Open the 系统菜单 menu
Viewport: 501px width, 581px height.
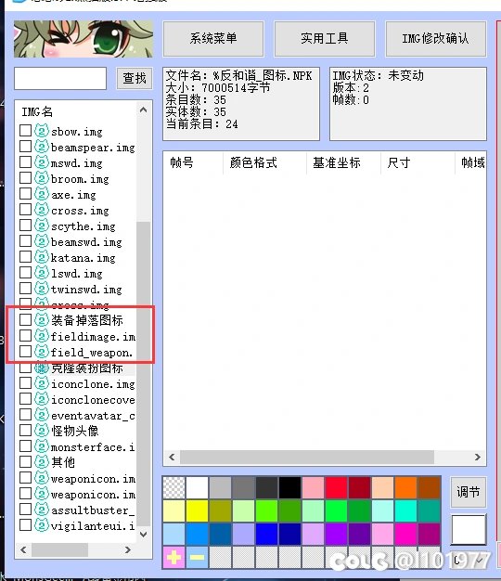[213, 39]
